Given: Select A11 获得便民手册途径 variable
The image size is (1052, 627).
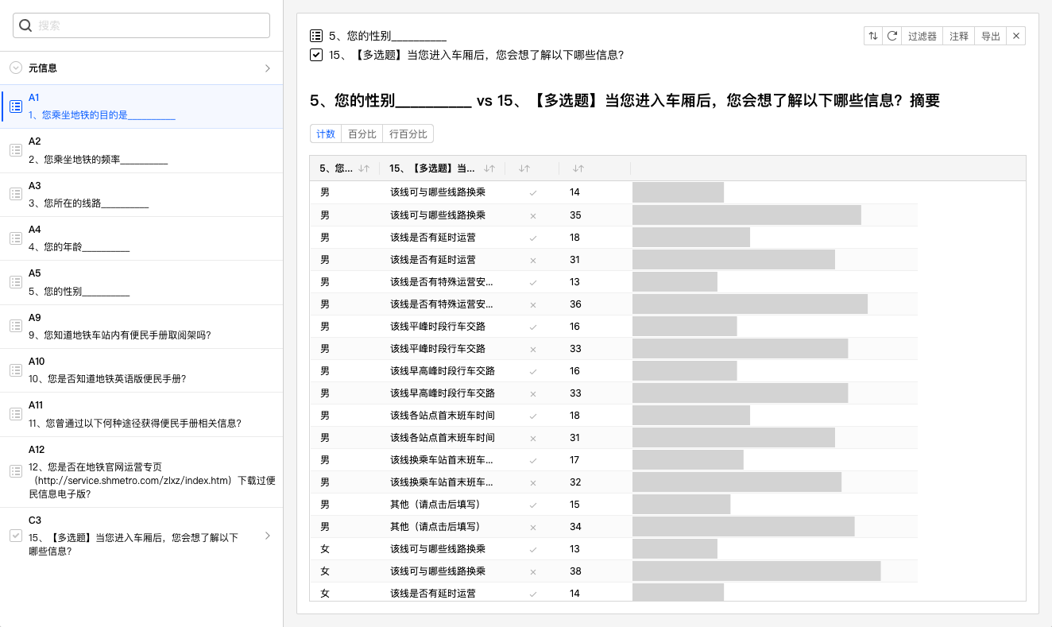Looking at the screenshot, I should [x=141, y=414].
